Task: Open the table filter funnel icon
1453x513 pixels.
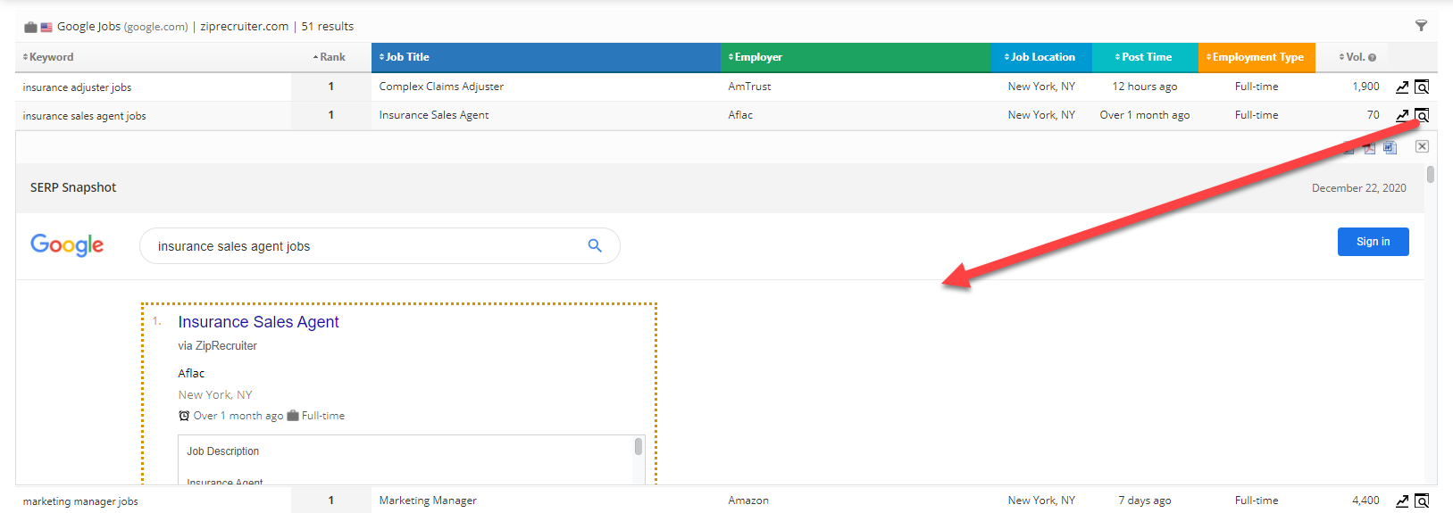Action: [x=1421, y=26]
